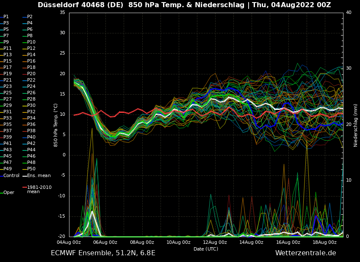Select the 18Aug 00z date tick
The width and height of the screenshot is (360, 262).
point(324,243)
